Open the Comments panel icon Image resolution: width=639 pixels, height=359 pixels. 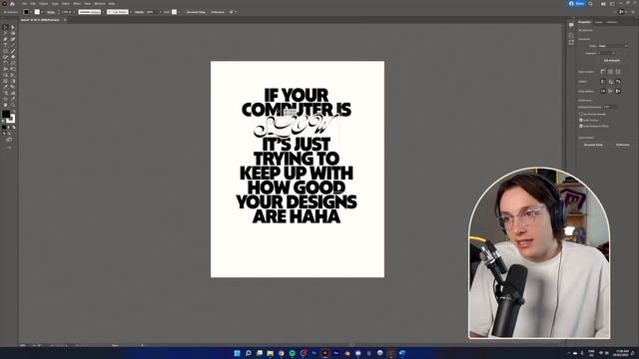[x=571, y=25]
